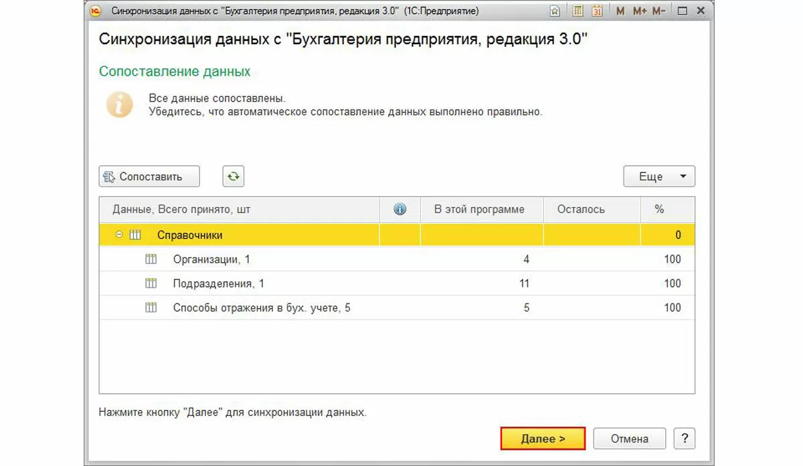Click the Осталось column header

[592, 209]
